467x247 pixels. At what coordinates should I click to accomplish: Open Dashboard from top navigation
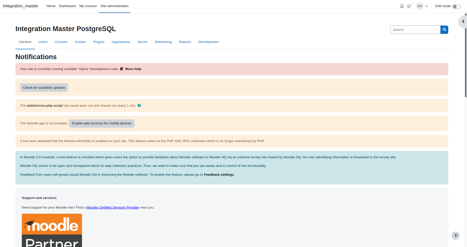(67, 6)
